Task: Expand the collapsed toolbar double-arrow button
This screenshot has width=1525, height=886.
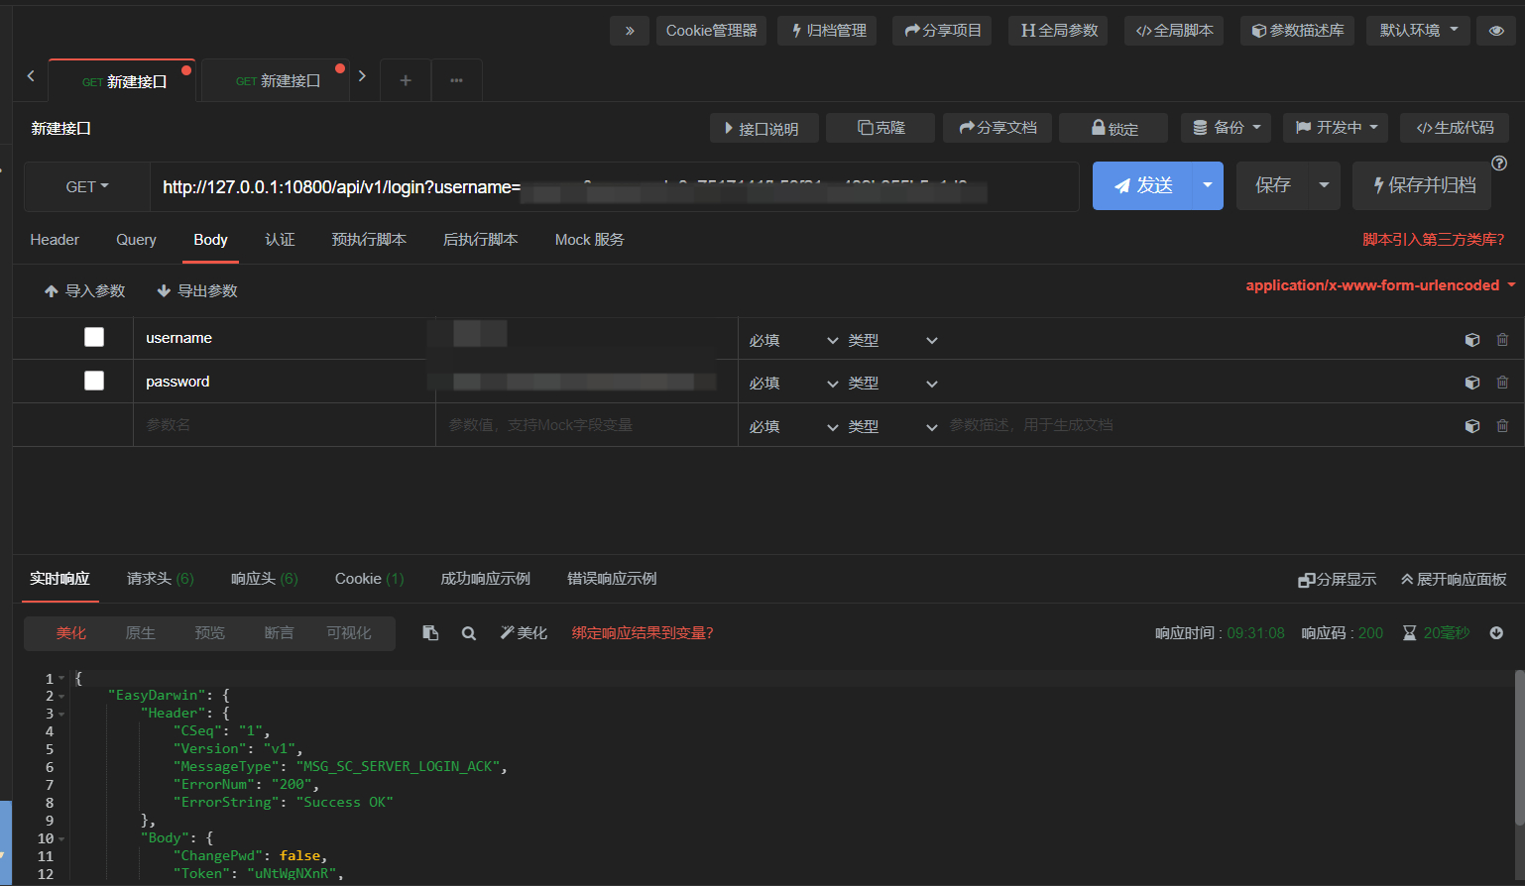Action: pos(630,31)
